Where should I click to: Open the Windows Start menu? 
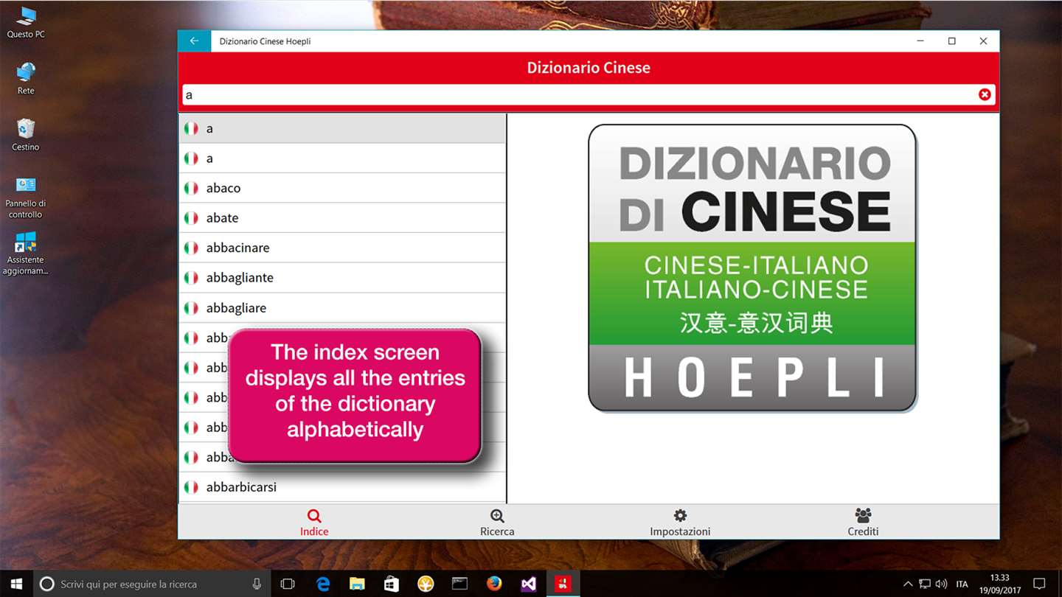point(16,584)
